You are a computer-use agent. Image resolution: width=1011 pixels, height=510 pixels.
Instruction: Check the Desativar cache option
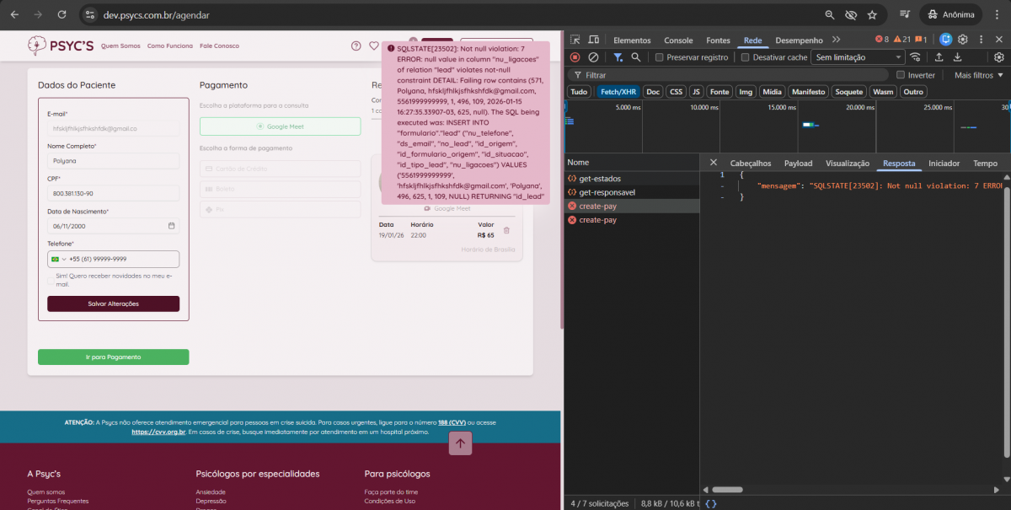tap(746, 57)
